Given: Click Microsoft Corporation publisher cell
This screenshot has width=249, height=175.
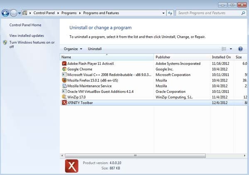Looking at the screenshot, I should click(x=173, y=74).
